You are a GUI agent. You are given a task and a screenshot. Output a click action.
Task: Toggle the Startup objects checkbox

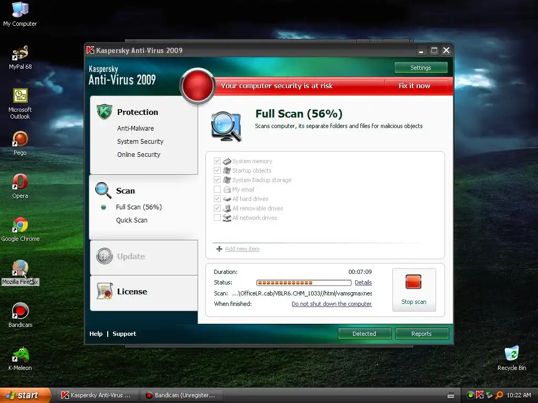[217, 171]
